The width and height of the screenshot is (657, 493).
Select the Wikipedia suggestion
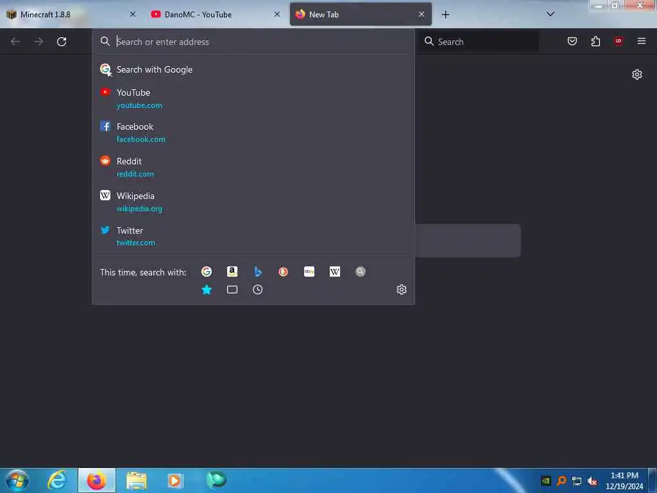coord(253,202)
